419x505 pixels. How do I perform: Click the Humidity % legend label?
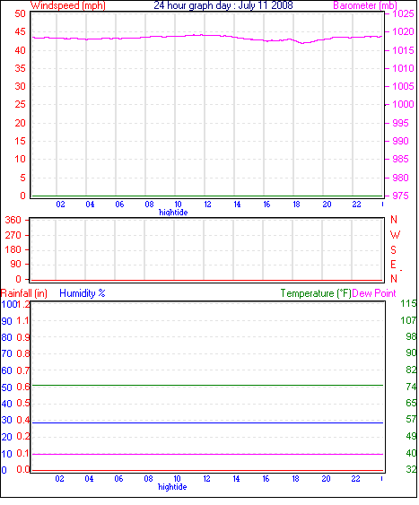point(83,293)
